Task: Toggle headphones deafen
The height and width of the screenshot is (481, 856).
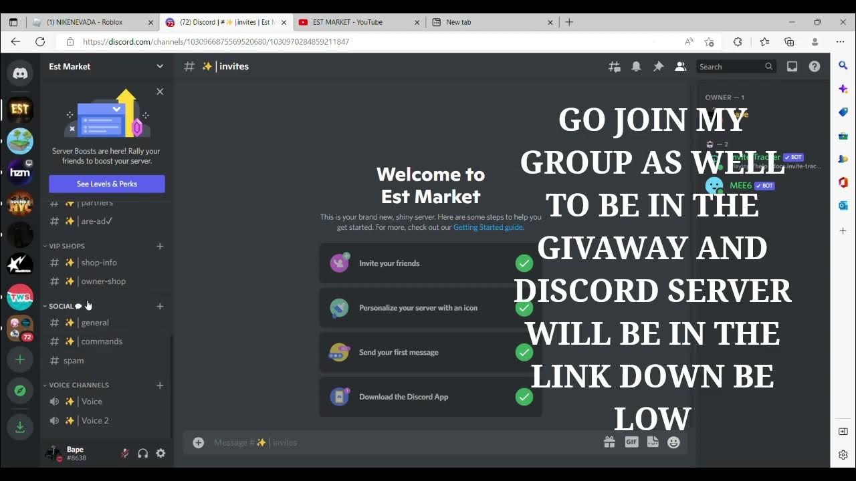Action: tap(142, 453)
